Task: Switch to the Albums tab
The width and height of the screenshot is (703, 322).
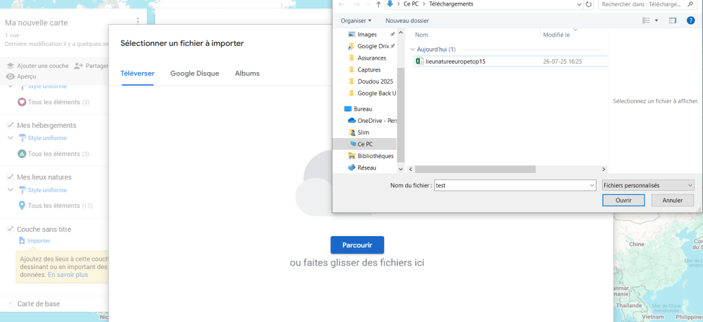Action: coord(247,73)
